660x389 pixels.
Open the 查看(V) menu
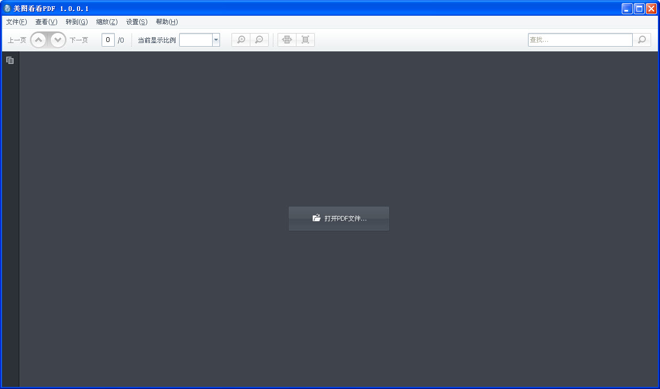(46, 22)
